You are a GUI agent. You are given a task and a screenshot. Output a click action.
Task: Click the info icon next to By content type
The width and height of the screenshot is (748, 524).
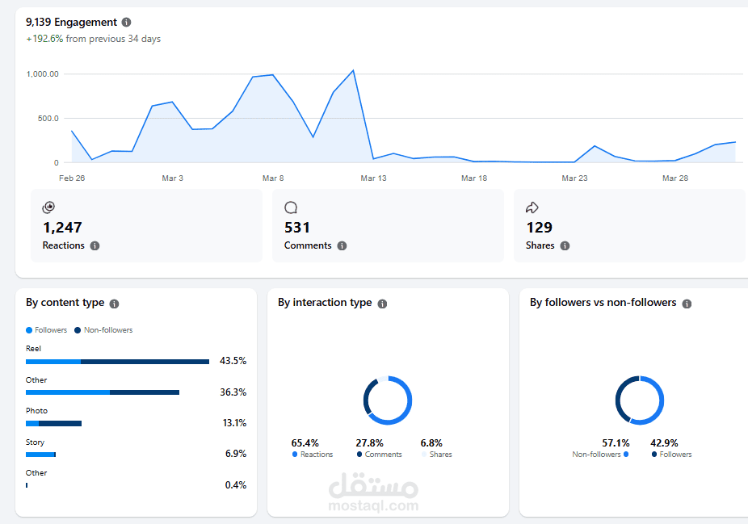pos(114,304)
